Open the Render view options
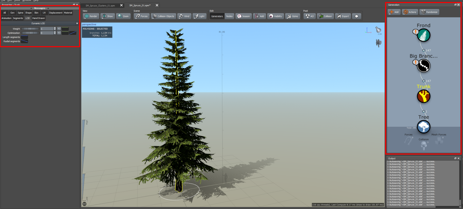This screenshot has width=463, height=209. click(91, 16)
